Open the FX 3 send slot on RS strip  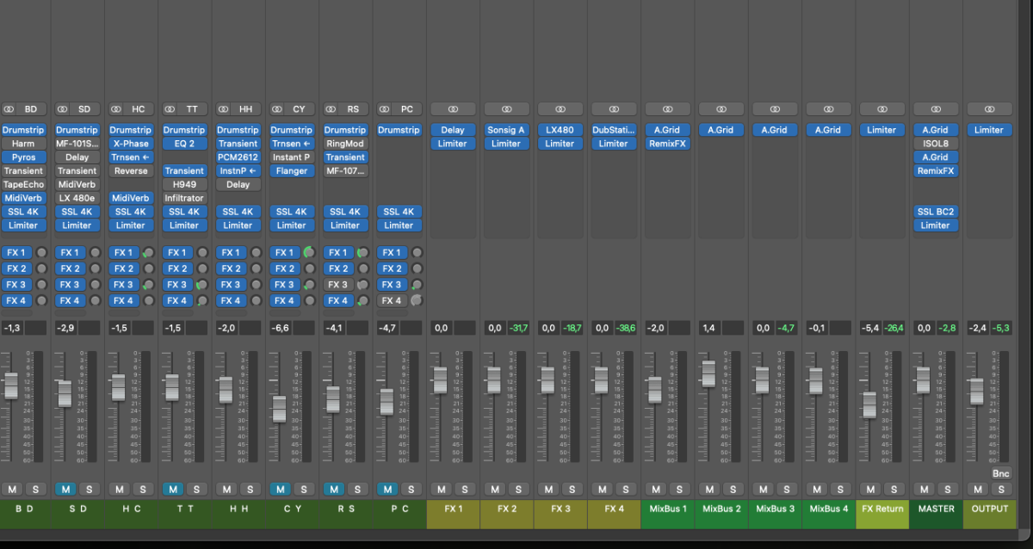(x=339, y=285)
